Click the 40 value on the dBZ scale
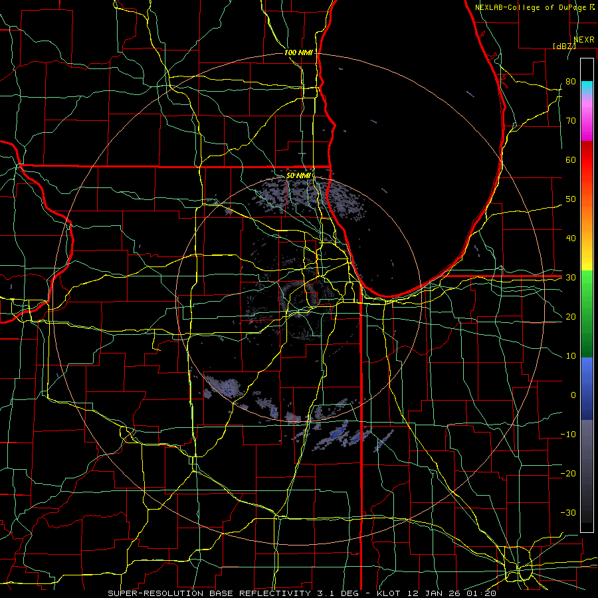The height and width of the screenshot is (598, 598). click(571, 239)
